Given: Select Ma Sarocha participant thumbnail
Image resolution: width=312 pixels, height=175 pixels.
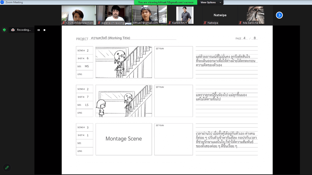Looking at the screenshot, I should 255,15.
